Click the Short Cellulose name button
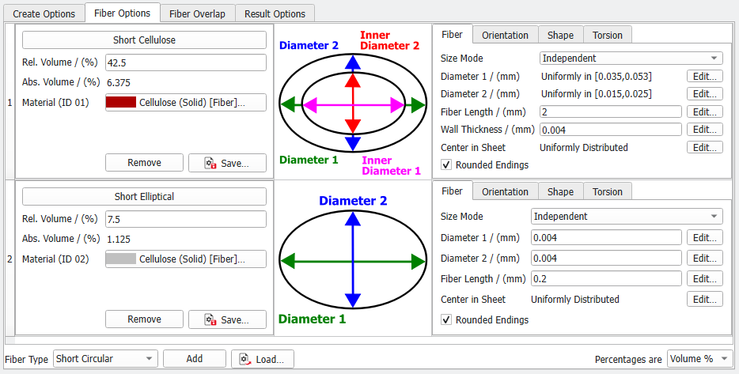 coord(144,40)
